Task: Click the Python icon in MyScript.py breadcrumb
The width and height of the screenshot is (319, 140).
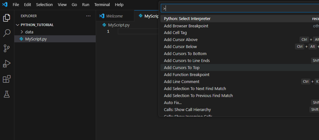Action: [x=104, y=25]
